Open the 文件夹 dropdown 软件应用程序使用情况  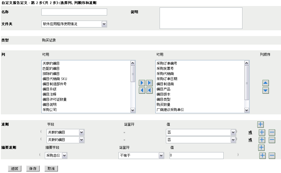tap(74, 24)
